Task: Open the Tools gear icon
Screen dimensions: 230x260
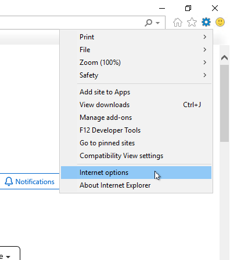Action: click(206, 22)
